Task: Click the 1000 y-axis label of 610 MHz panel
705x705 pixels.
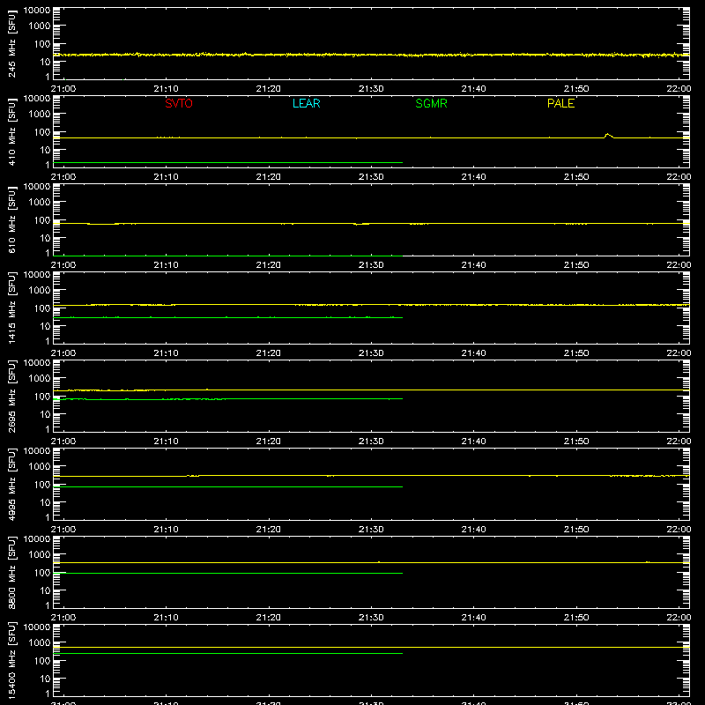Action: pyautogui.click(x=40, y=203)
